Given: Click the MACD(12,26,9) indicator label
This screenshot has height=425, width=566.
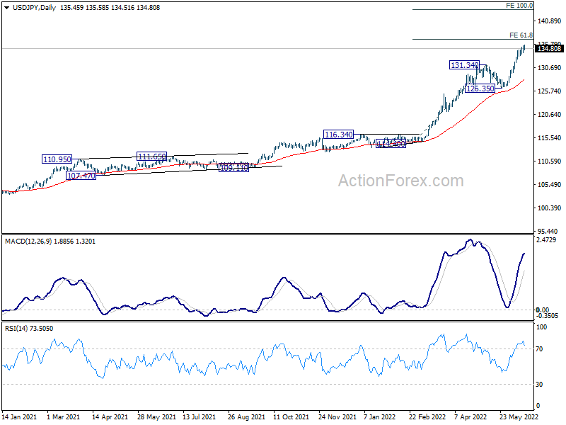Looking at the screenshot, I should click(28, 241).
